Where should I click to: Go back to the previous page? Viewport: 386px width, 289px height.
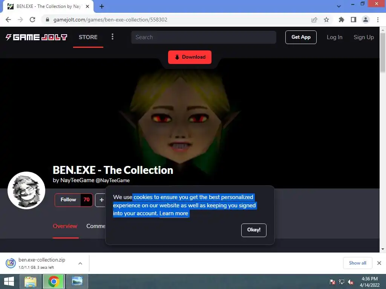tap(8, 20)
